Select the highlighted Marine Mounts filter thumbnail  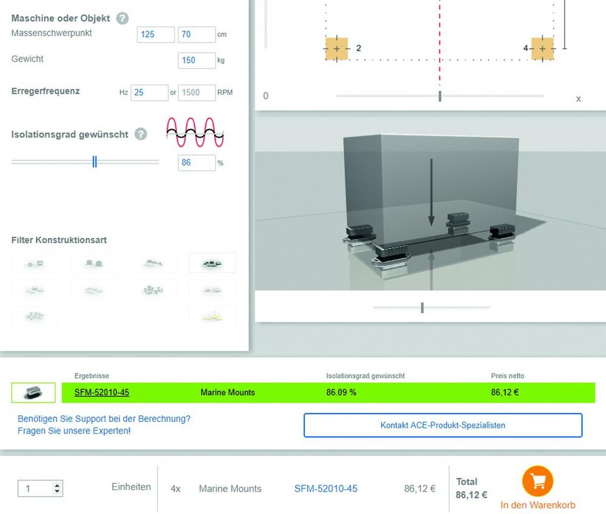212,263
